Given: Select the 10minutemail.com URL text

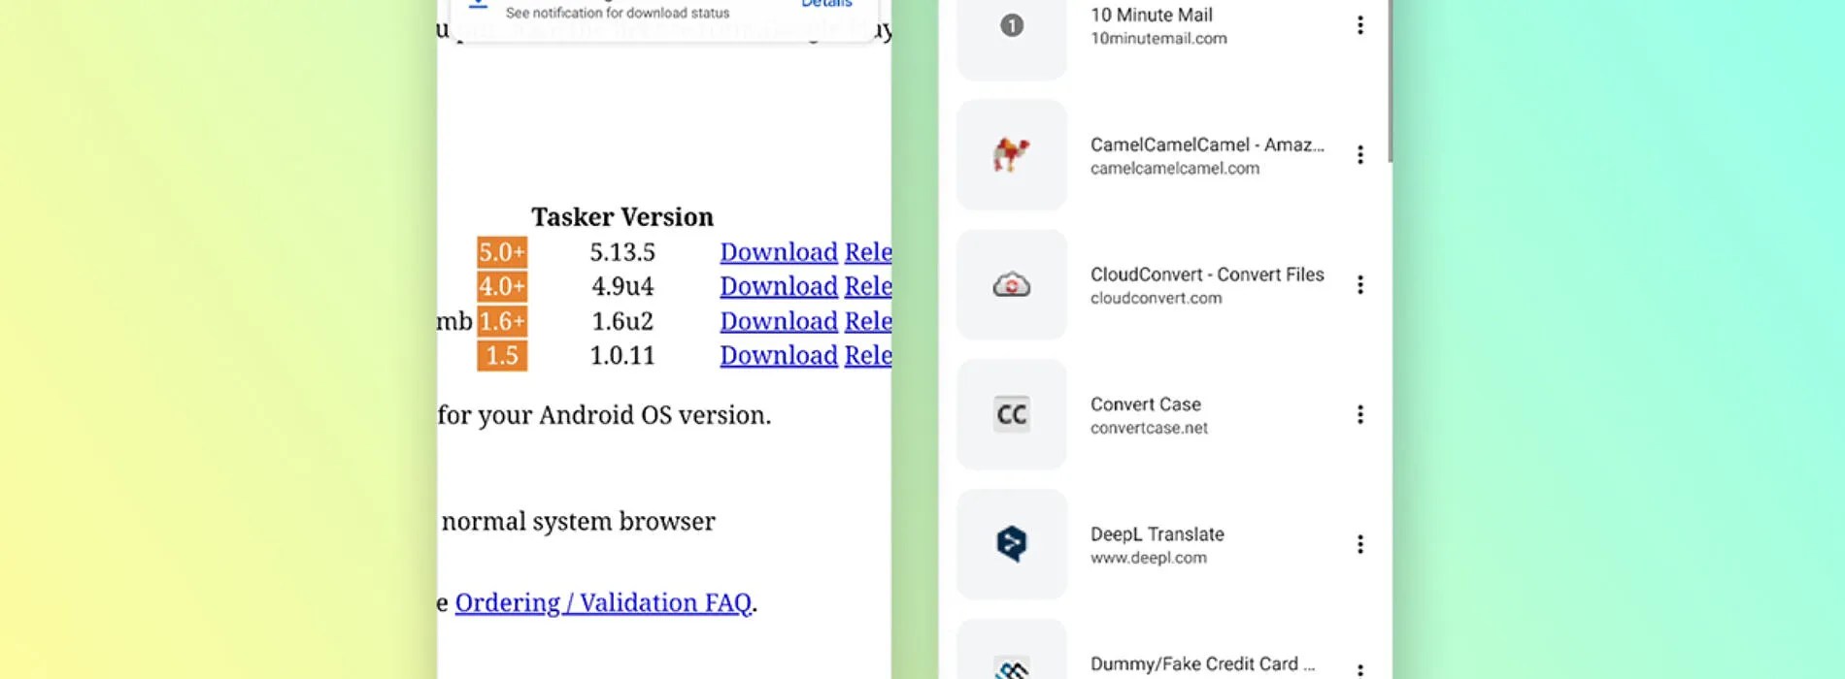Looking at the screenshot, I should click(x=1158, y=39).
